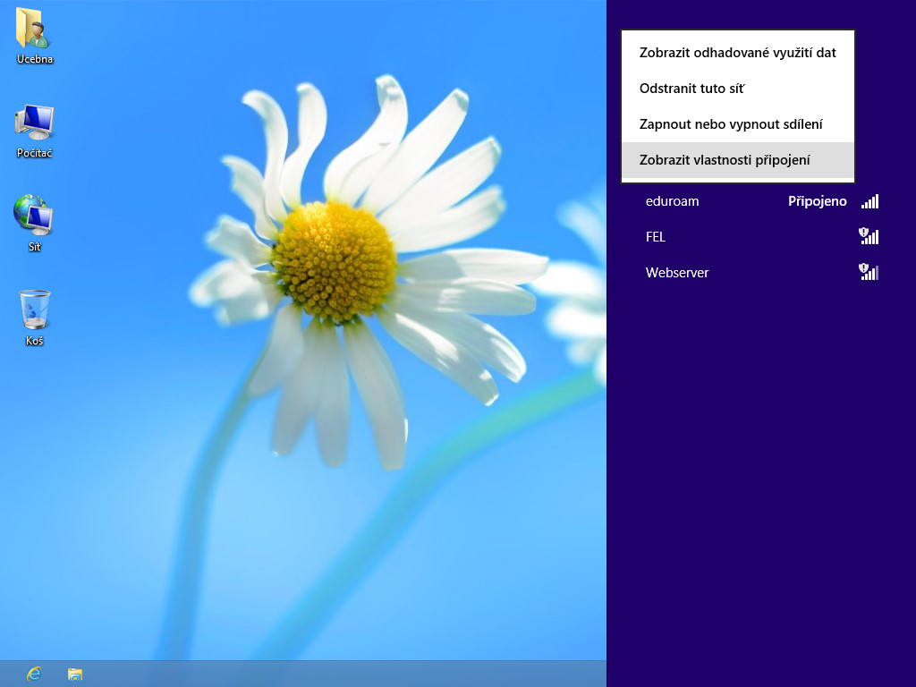Select the eduroam network name

point(672,201)
